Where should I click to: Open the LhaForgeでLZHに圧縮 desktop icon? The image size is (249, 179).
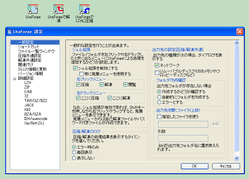84,9
